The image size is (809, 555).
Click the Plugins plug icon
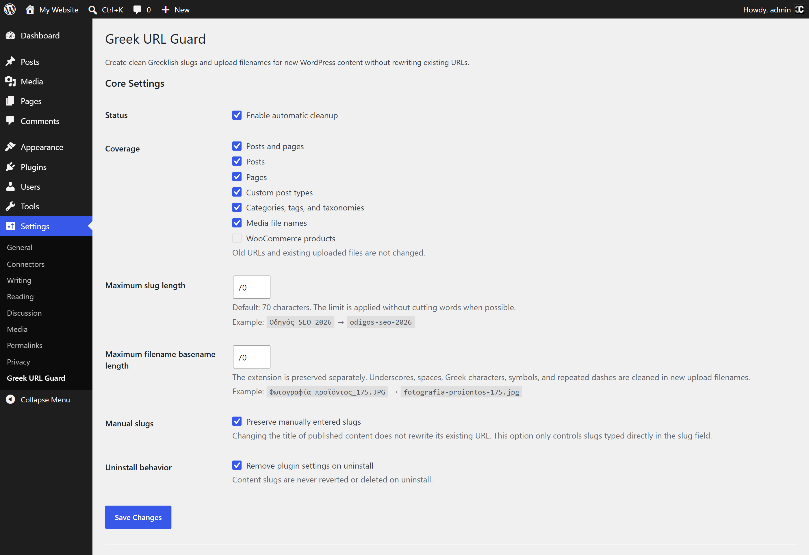[10, 167]
